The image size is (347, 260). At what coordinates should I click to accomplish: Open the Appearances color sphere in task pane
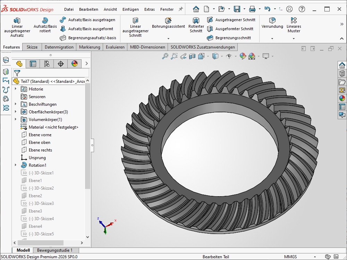point(342,98)
